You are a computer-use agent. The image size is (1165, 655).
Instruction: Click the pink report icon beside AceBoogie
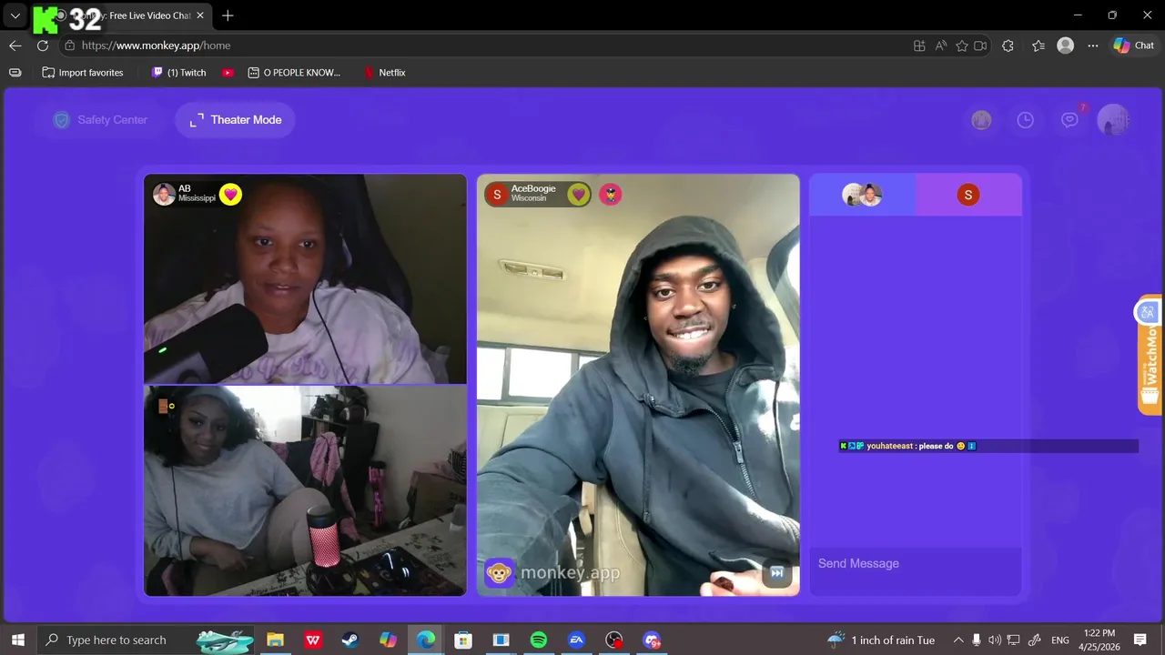point(611,194)
